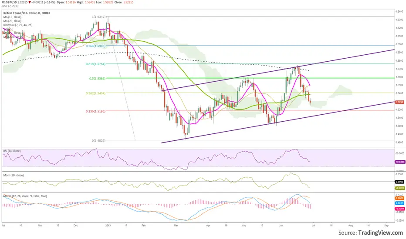The height and width of the screenshot is (239, 406).
Task: Click the 1.6400 price axis label
Action: pos(399,11)
